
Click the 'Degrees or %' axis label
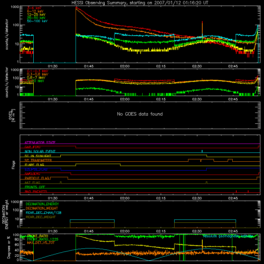[9, 247]
